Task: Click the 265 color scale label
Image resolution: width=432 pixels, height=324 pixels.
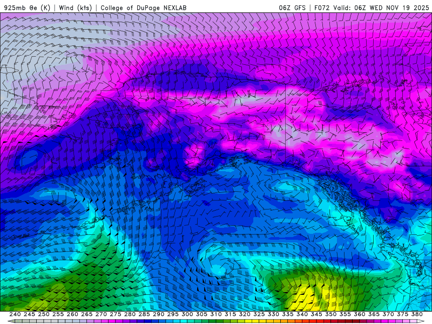Action: pos(86,314)
